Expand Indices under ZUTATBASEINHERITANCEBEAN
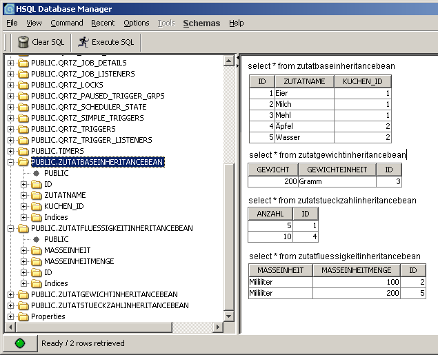 [23, 217]
